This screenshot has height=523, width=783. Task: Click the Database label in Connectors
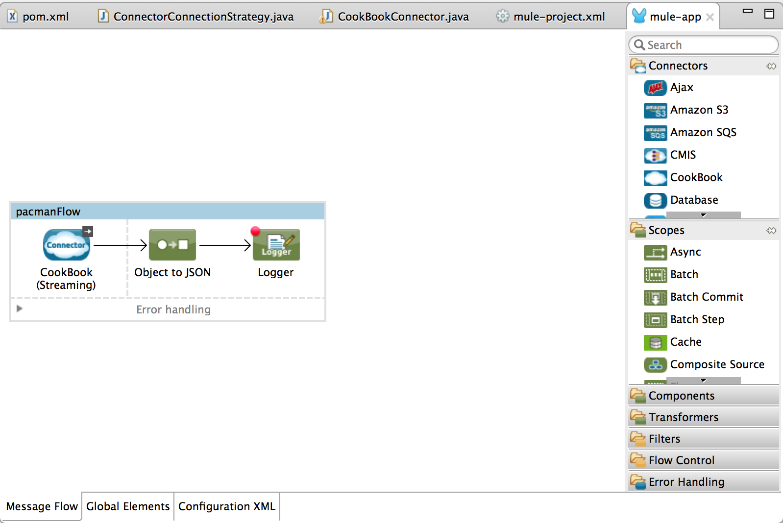pyautogui.click(x=694, y=200)
